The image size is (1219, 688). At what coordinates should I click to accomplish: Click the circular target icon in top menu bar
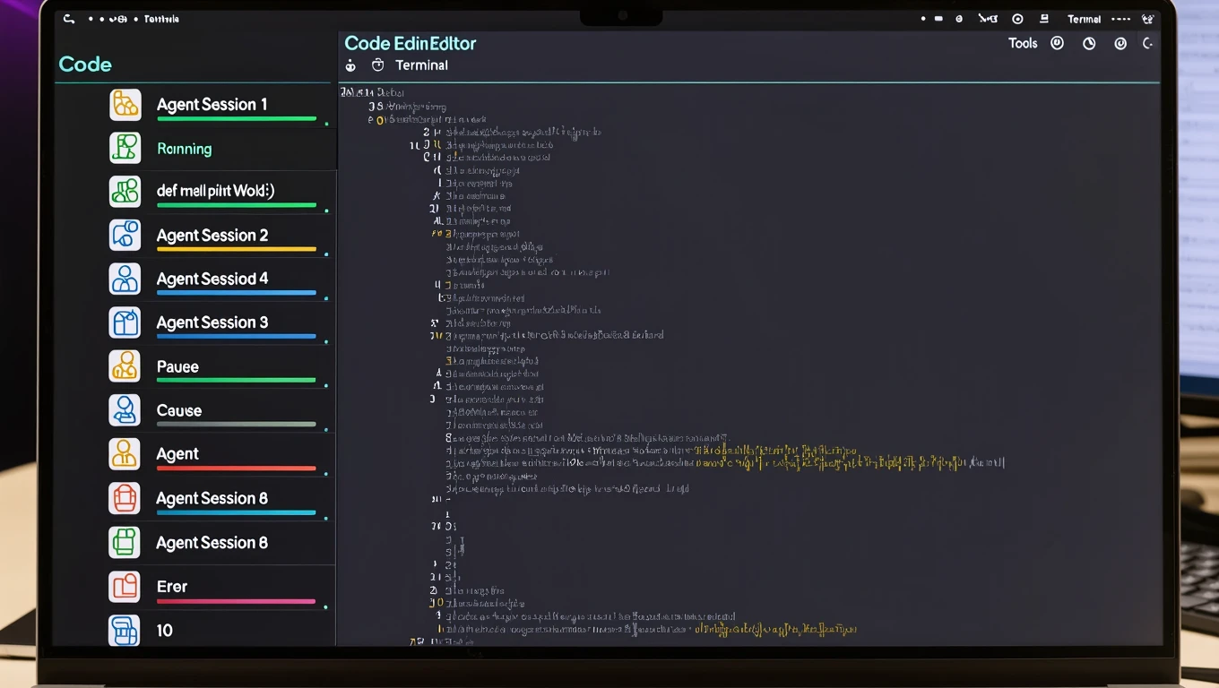(x=1017, y=19)
